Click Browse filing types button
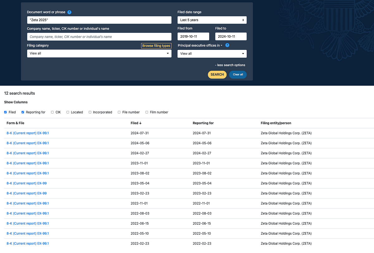The width and height of the screenshot is (374, 253). click(x=156, y=45)
